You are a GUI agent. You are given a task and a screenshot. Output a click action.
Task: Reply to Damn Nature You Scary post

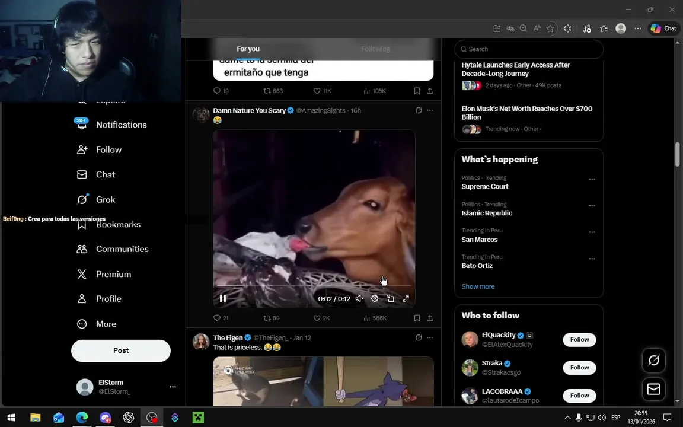(221, 318)
